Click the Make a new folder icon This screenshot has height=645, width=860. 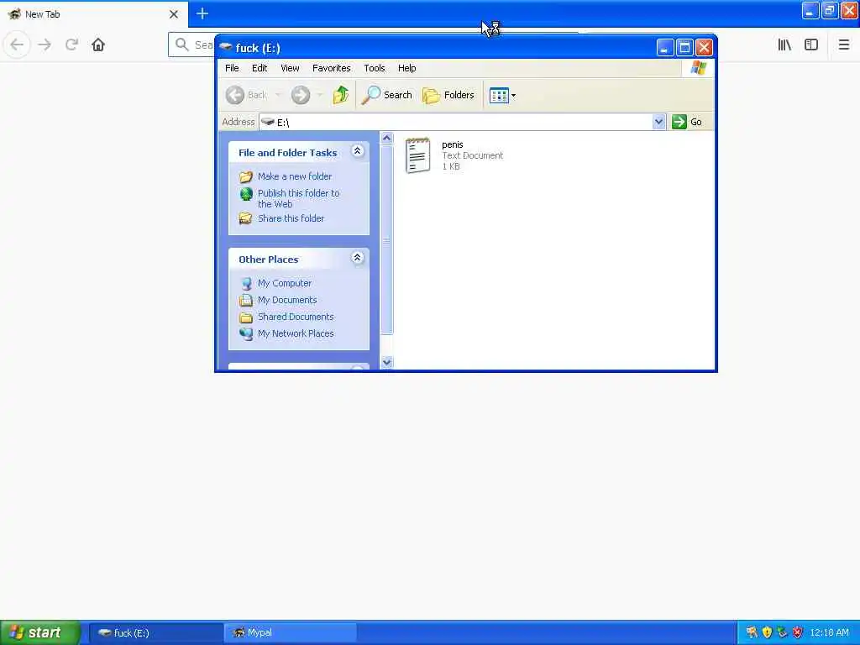pyautogui.click(x=246, y=176)
